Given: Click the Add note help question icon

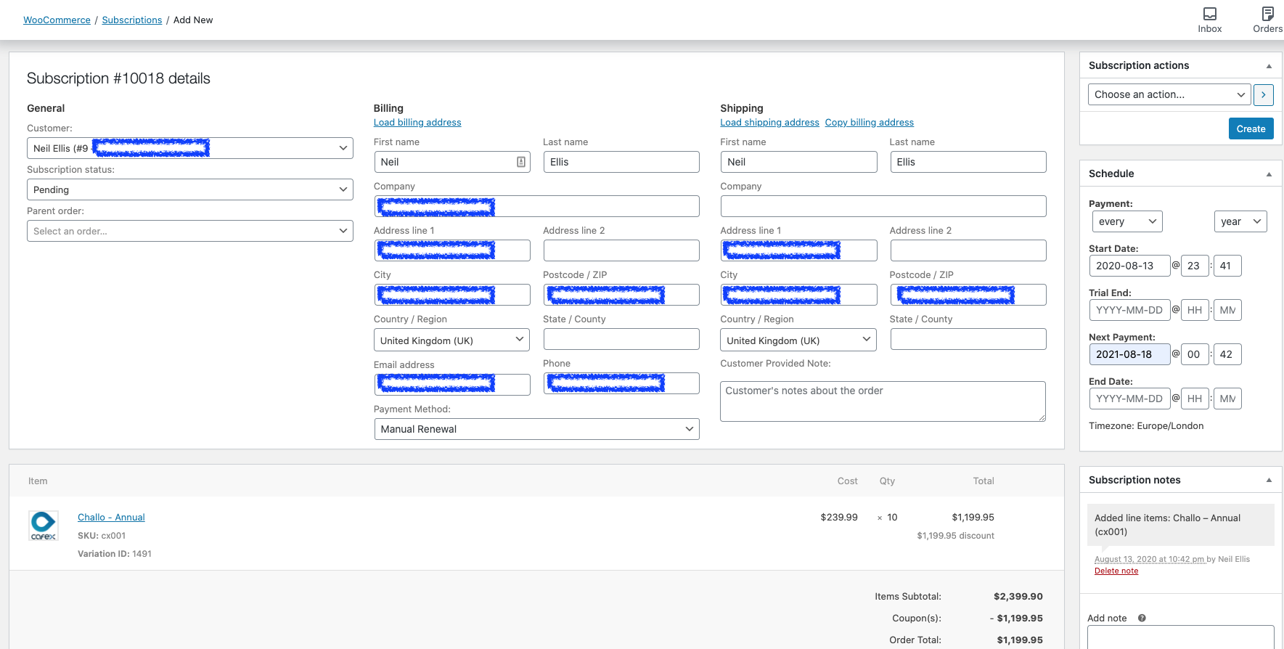Looking at the screenshot, I should pos(1142,619).
